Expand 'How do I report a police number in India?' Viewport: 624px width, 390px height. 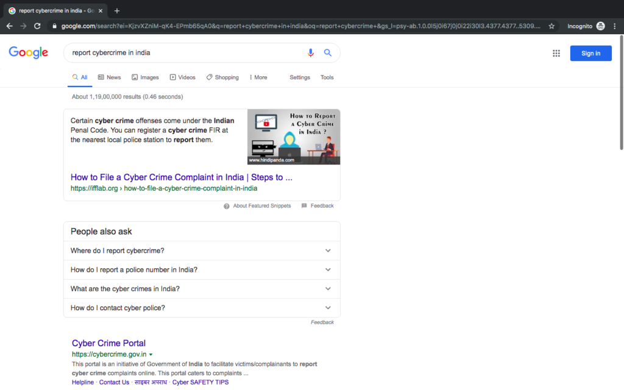202,270
